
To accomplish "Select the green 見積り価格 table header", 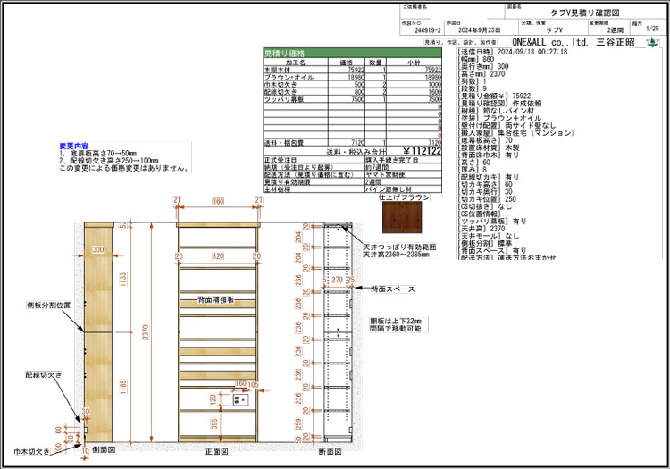I will click(x=353, y=54).
